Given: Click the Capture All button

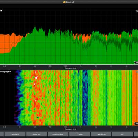Looking at the screenshot, I should coord(15,134).
